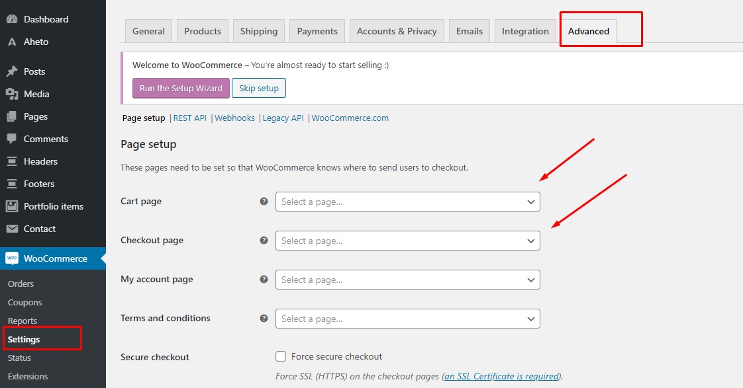743x388 pixels.
Task: Select the Advanced tab
Action: (589, 31)
